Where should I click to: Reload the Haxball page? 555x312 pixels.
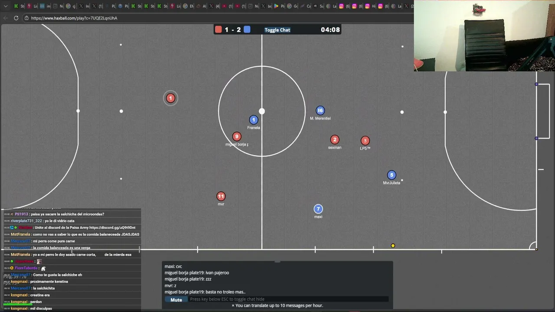click(16, 18)
